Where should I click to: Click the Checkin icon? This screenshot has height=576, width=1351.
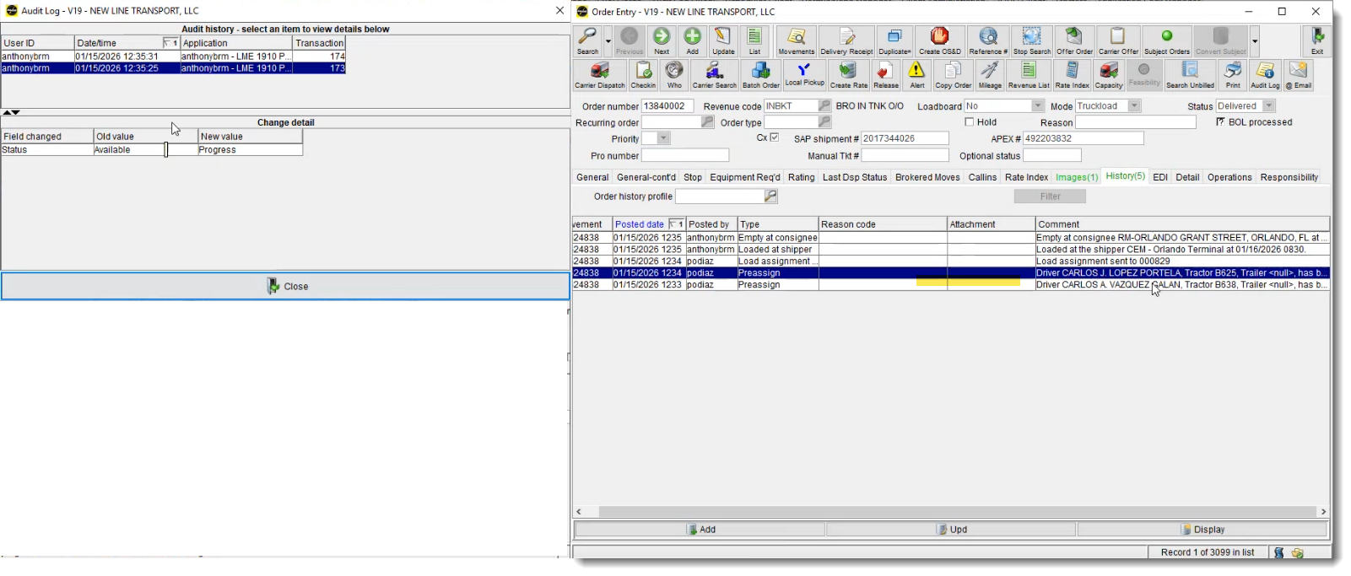[x=643, y=74]
